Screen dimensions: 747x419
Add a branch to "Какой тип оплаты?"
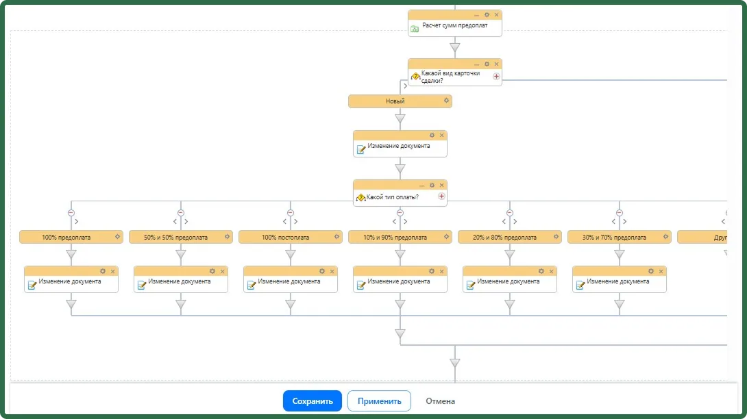tap(441, 196)
